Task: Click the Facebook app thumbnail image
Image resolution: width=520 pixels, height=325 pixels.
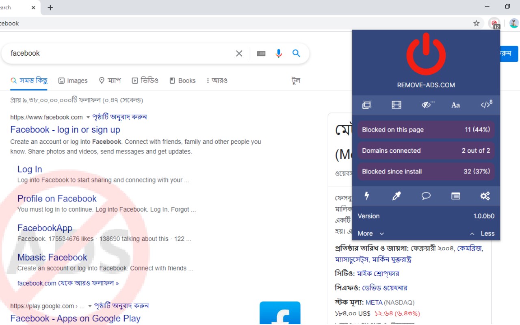Action: (280, 313)
